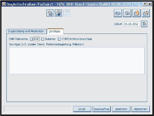Switch to Fragestellung und Medikation tab
The image size is (154, 116).
click(26, 31)
